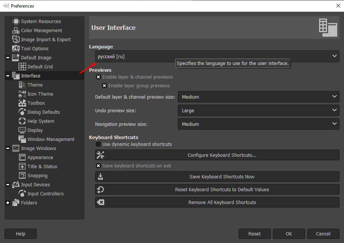The image size is (344, 243).
Task: Click the Appearance icon
Action: coord(22,157)
